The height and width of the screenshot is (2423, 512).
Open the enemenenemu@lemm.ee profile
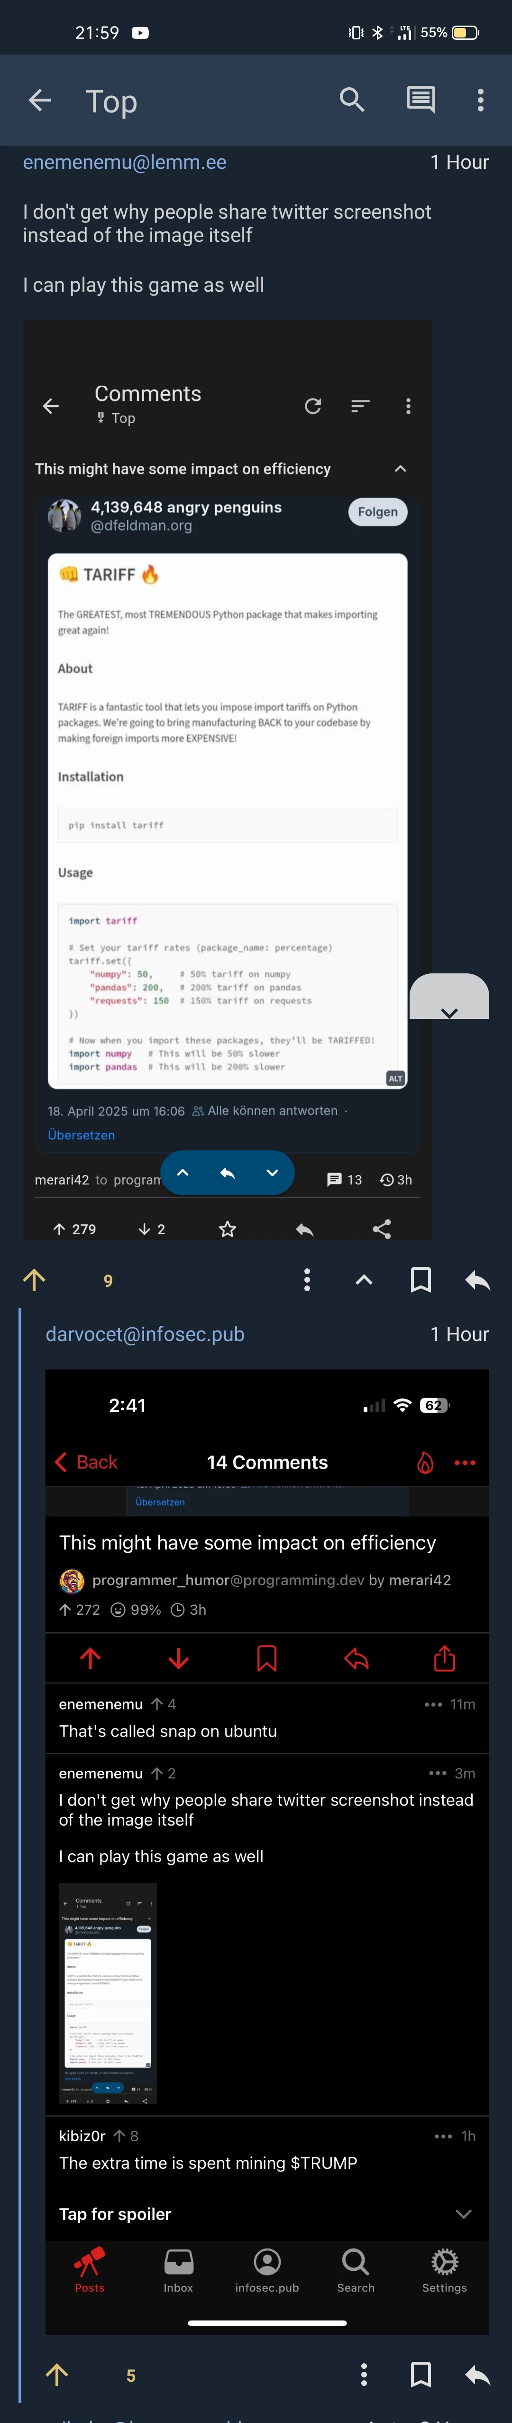click(x=124, y=162)
